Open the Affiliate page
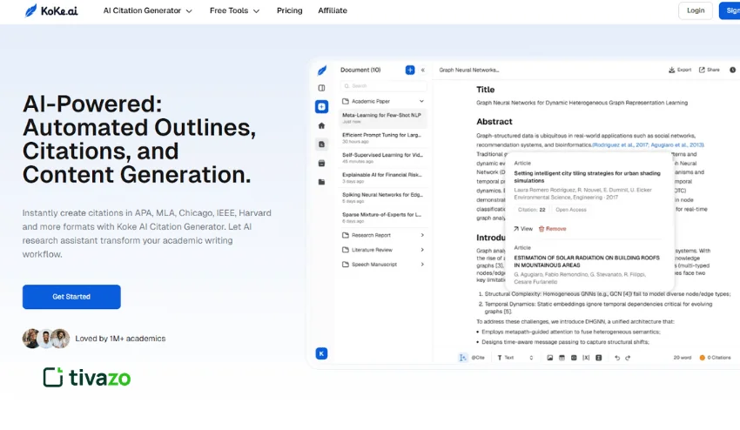The image size is (740, 430). pyautogui.click(x=333, y=10)
